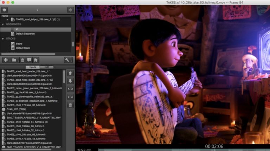
Task: Collapse the STACKS group
Action: click(3, 39)
